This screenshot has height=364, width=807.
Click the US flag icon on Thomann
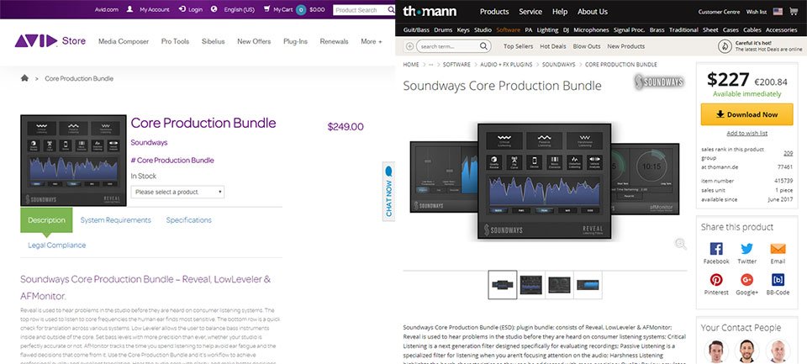click(x=778, y=11)
